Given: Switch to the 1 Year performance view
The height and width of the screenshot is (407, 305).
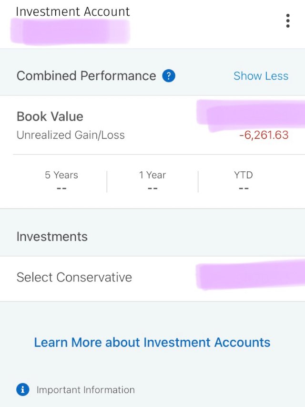Looking at the screenshot, I should point(152,181).
